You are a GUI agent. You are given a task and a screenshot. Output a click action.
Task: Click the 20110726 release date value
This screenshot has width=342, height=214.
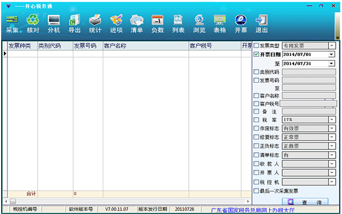184,209
